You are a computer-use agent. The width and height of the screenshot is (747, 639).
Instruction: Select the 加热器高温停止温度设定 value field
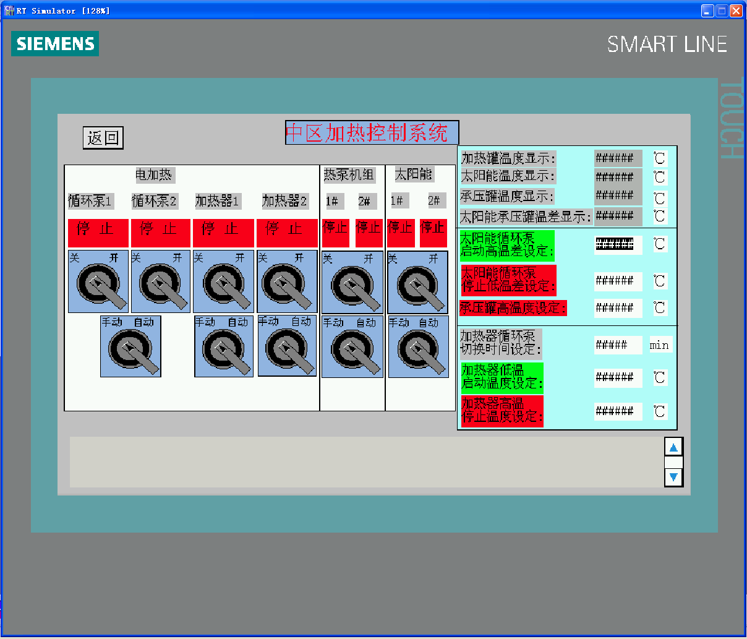click(617, 411)
